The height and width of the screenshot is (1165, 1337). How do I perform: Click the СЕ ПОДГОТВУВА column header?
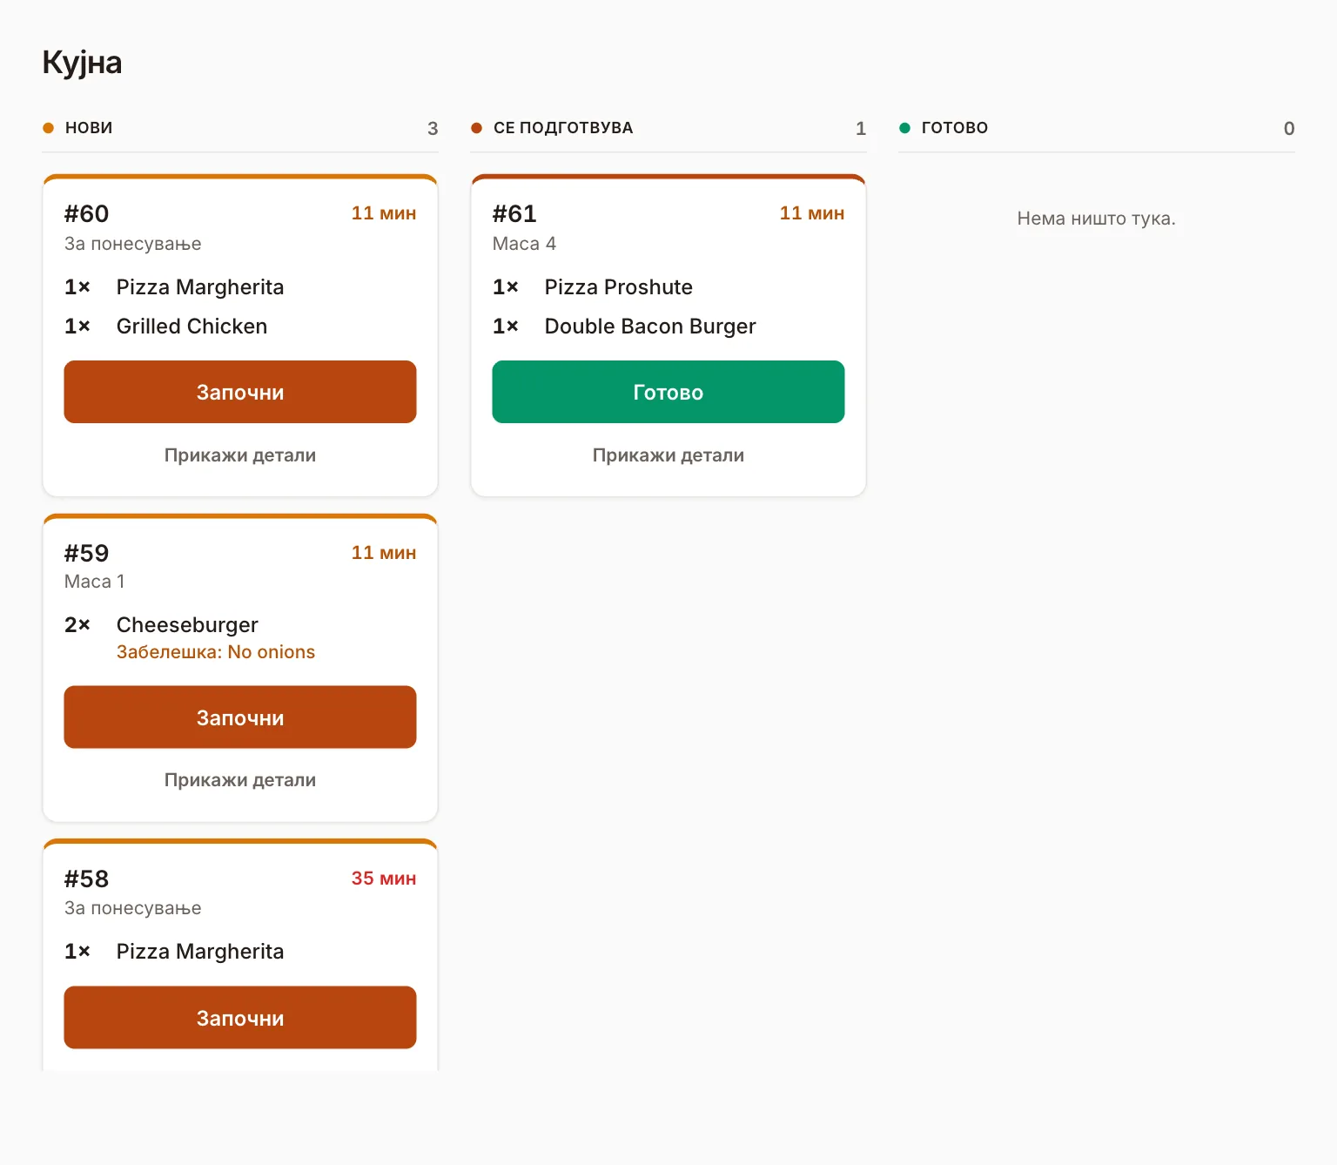(563, 128)
